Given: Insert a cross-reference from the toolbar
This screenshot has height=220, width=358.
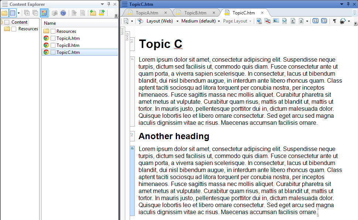Looking at the screenshot, I should point(267,21).
